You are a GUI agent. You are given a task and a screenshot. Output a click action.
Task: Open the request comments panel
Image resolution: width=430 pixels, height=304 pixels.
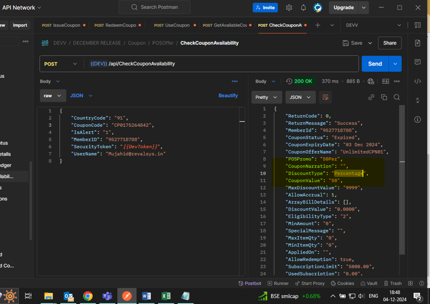[x=418, y=62]
